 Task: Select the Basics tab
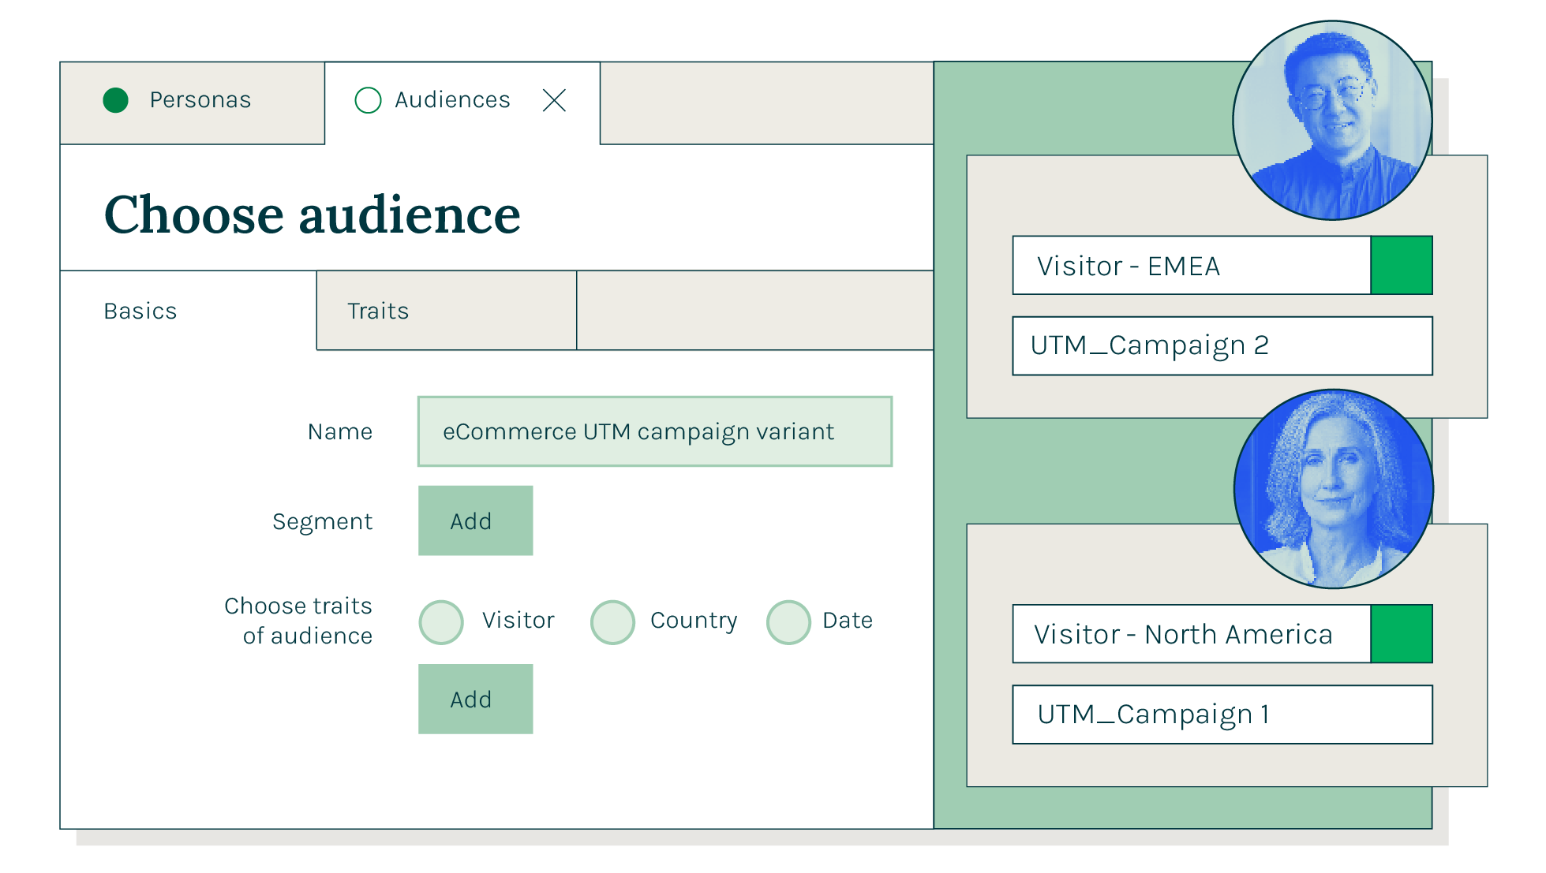(140, 311)
